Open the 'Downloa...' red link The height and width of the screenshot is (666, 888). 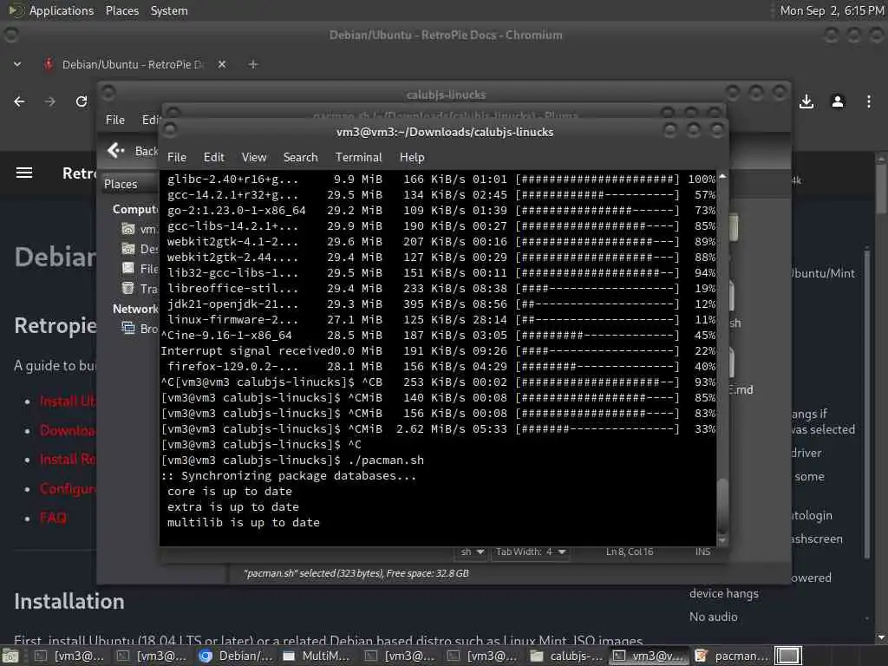coord(68,430)
